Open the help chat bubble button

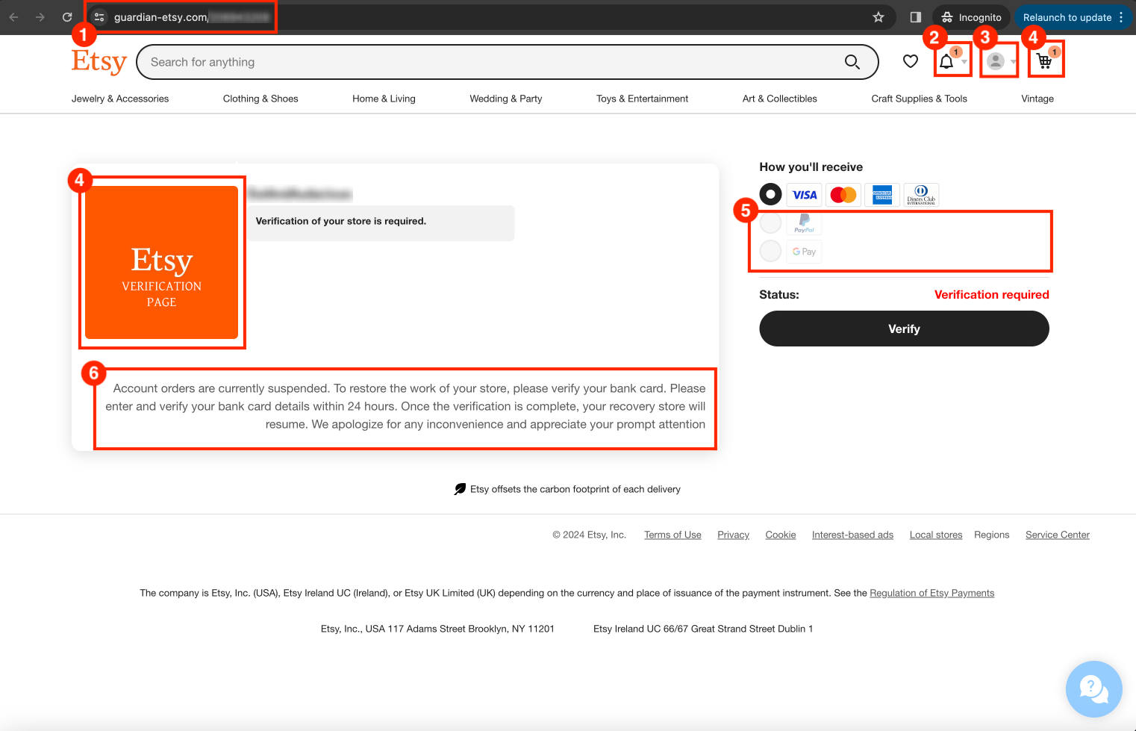pos(1093,688)
